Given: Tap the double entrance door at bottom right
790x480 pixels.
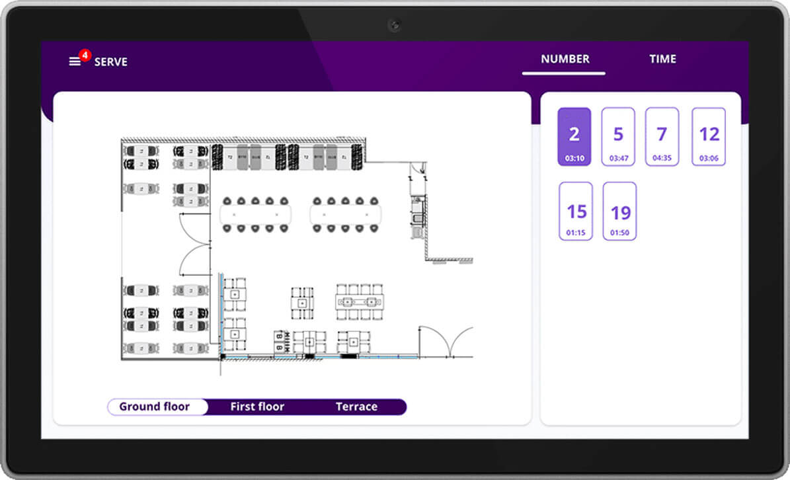Looking at the screenshot, I should pos(447,341).
